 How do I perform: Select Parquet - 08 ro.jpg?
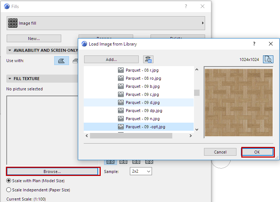[139, 78]
